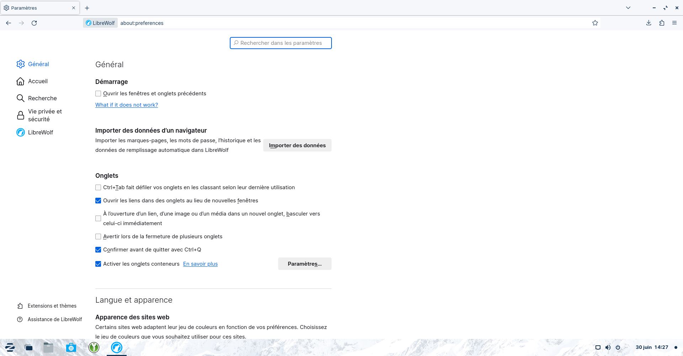Check Avertir lors de la fermeture de plusieurs onglets

pos(98,237)
